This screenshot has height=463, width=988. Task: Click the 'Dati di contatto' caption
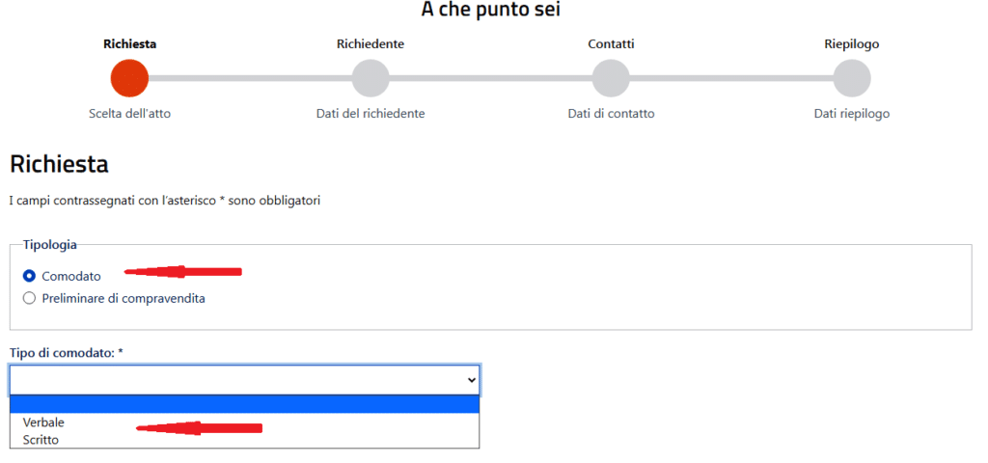click(x=611, y=113)
